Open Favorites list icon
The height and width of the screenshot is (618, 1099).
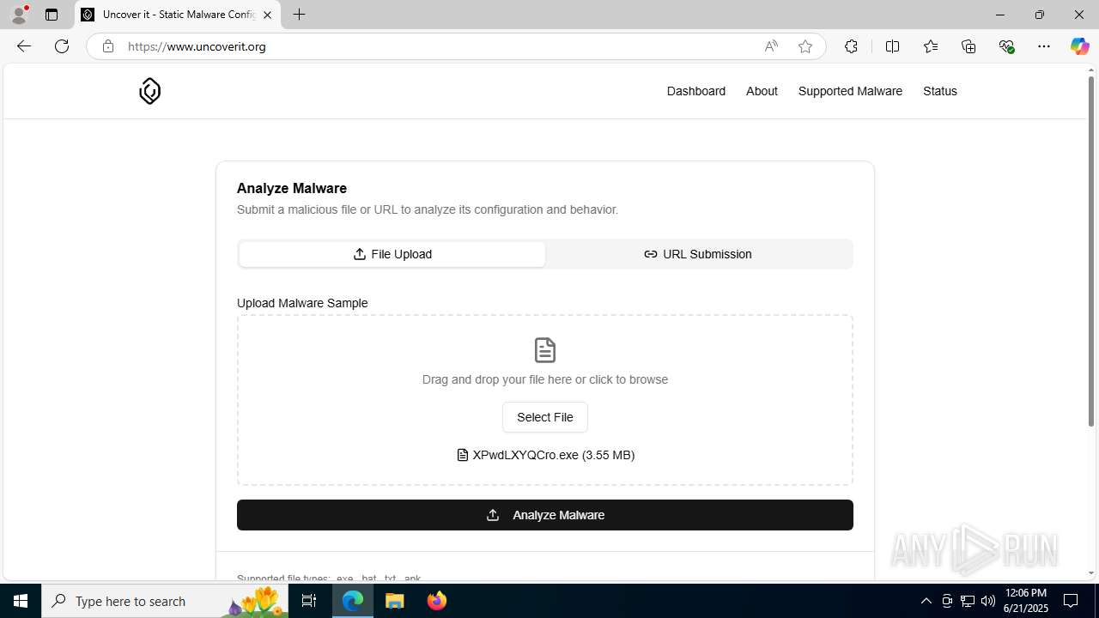(931, 46)
